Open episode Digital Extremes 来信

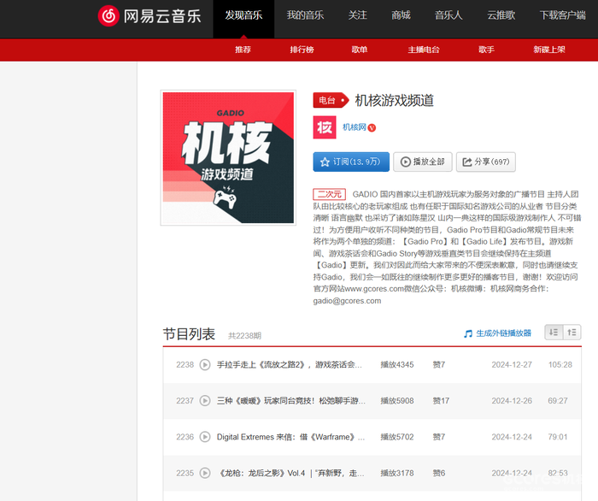(290, 437)
